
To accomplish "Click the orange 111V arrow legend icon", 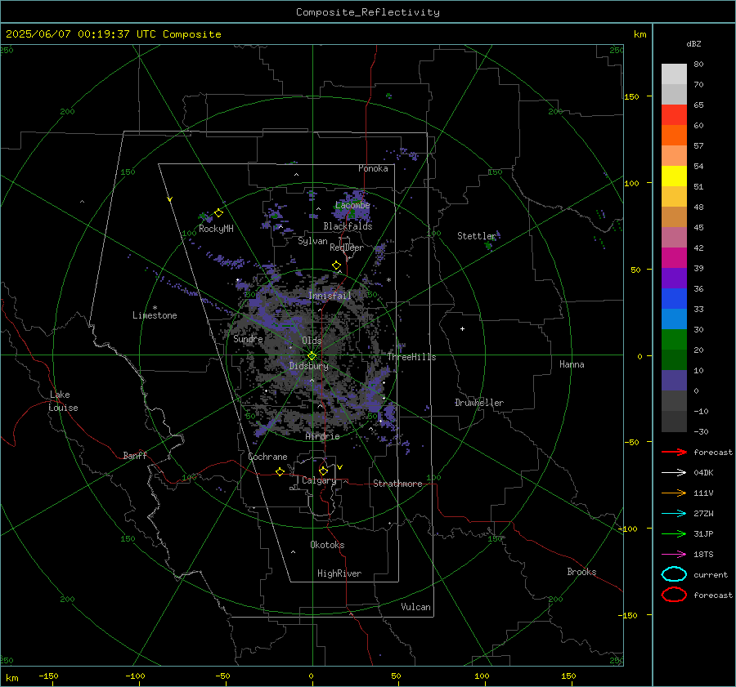I will coord(674,493).
